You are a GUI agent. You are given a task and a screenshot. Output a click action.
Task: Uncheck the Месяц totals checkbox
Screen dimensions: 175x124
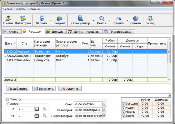coord(123,112)
